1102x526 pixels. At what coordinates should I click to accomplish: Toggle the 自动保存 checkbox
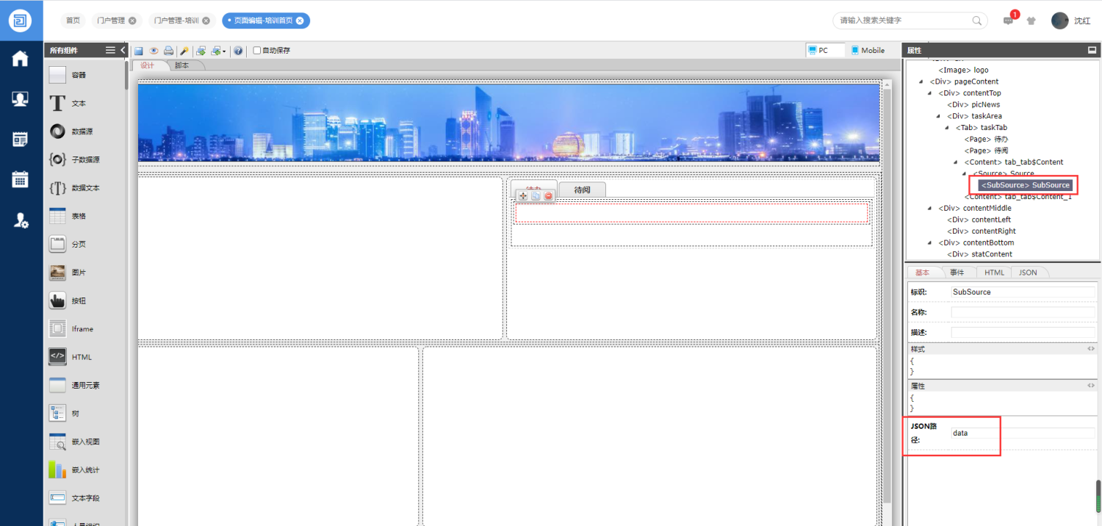(x=256, y=51)
